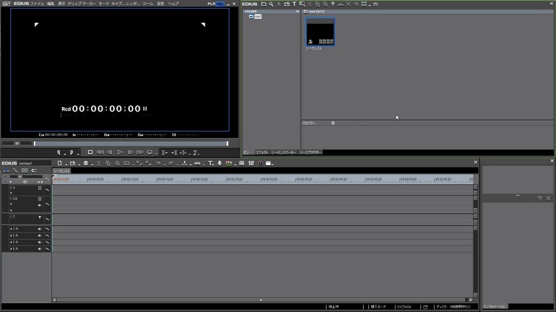Toggle title mute on 1 T track
Image resolution: width=556 pixels, height=312 pixels.
(x=40, y=217)
